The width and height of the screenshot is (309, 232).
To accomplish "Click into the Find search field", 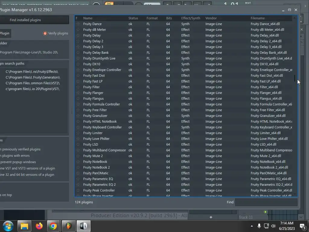I will pos(266,202).
